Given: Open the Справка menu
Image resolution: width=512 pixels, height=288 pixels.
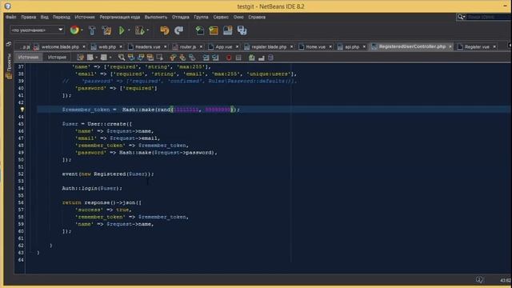Looking at the screenshot, I should (x=257, y=17).
